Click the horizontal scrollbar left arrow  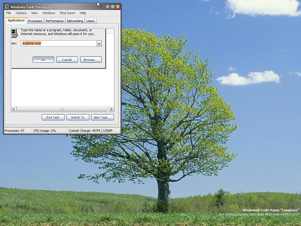point(14,109)
